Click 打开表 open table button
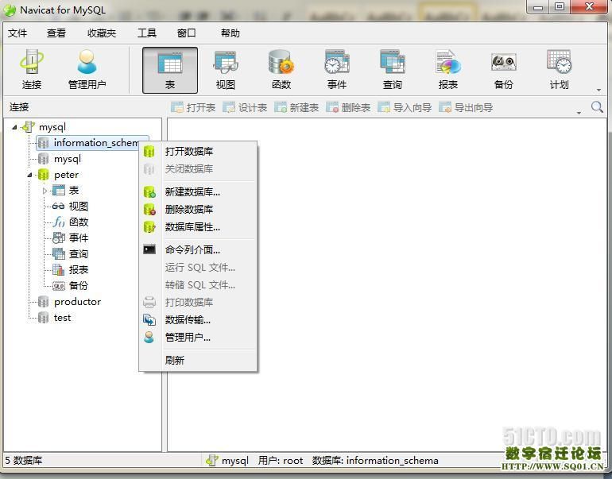Screen dimensions: 612x479 click(x=193, y=107)
